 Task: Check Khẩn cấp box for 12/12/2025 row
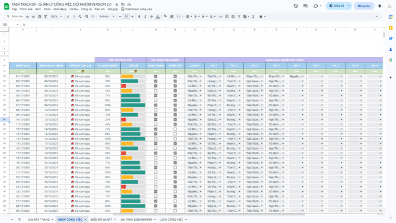tap(175, 129)
